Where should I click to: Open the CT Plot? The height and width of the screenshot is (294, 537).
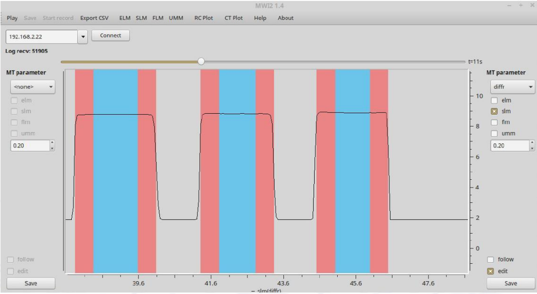coord(234,18)
